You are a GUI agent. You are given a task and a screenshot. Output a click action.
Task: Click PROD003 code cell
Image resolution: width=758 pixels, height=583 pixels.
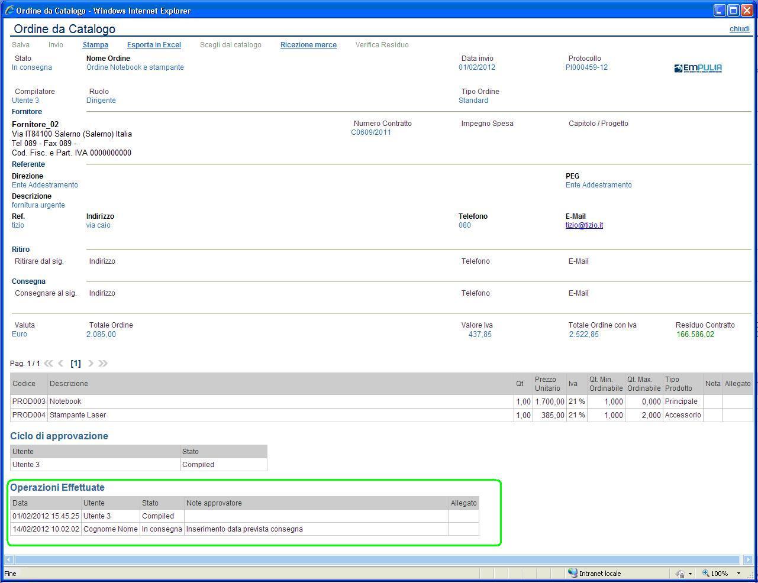[x=29, y=401]
